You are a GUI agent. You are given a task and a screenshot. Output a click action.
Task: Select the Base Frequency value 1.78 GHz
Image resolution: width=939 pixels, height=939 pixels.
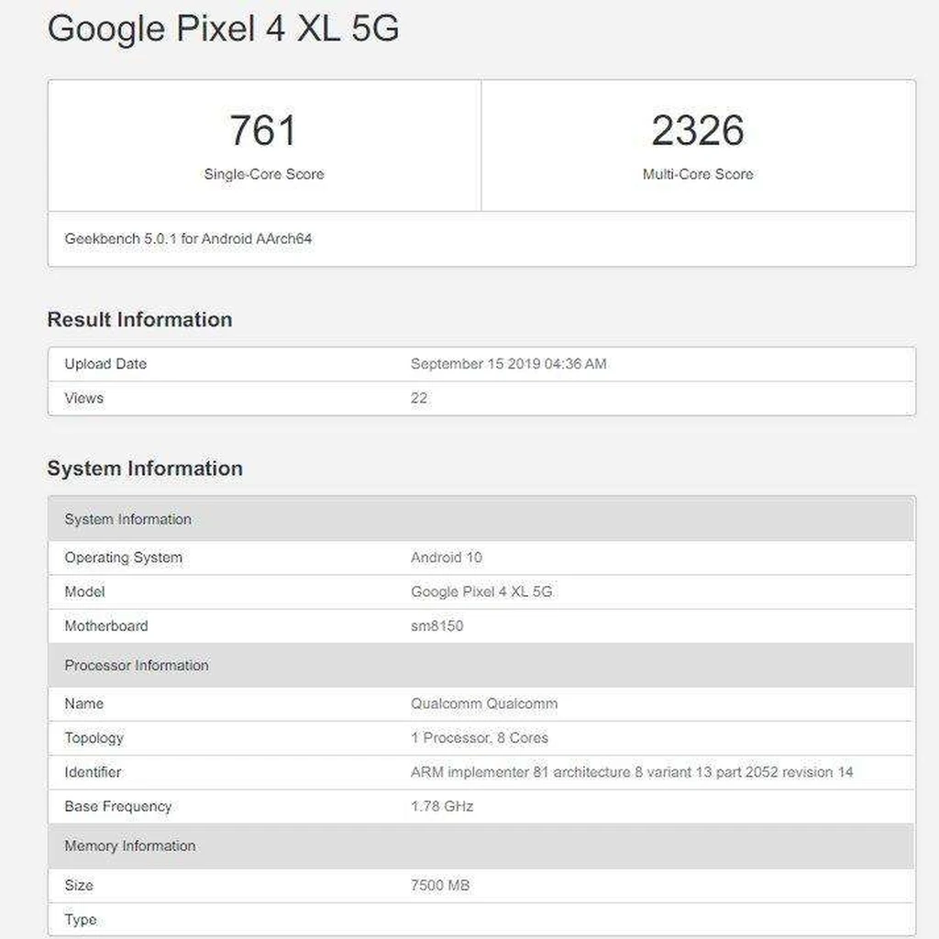pos(442,806)
